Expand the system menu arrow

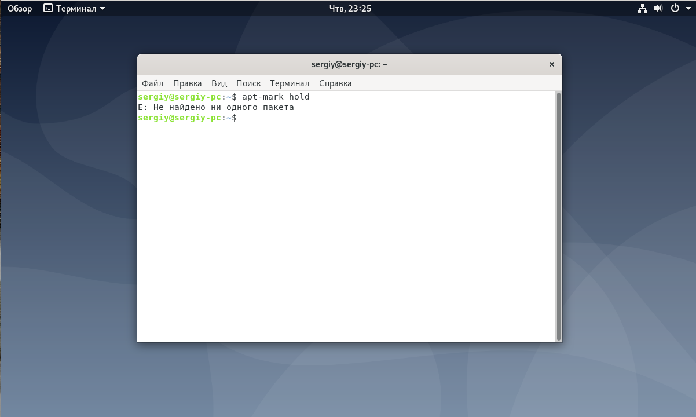coord(687,9)
